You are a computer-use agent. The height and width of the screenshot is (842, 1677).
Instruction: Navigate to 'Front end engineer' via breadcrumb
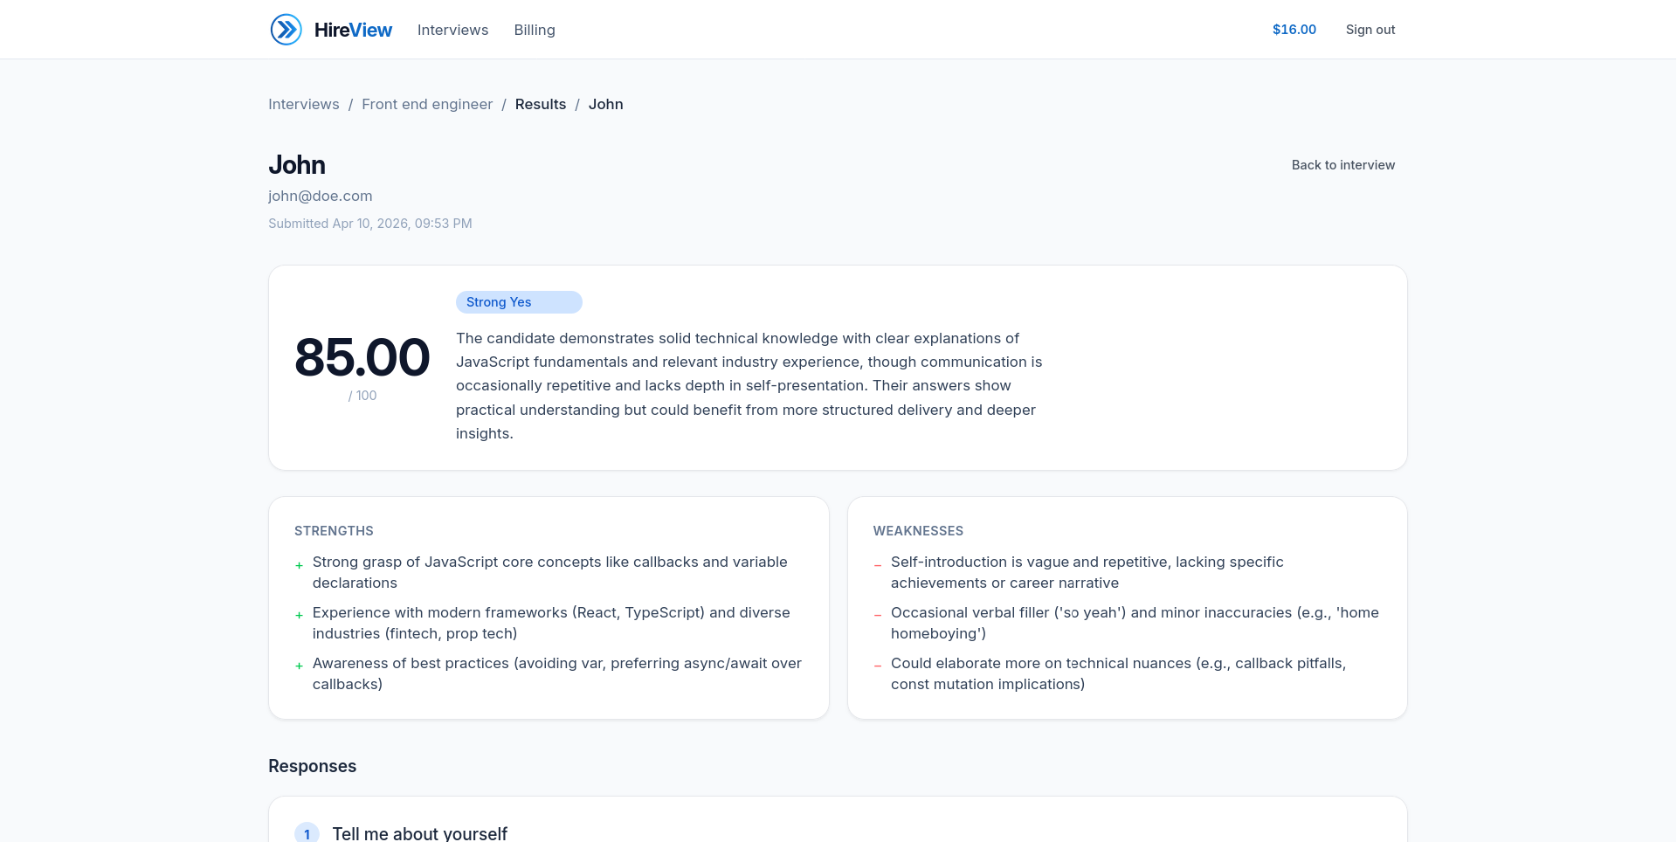point(426,104)
